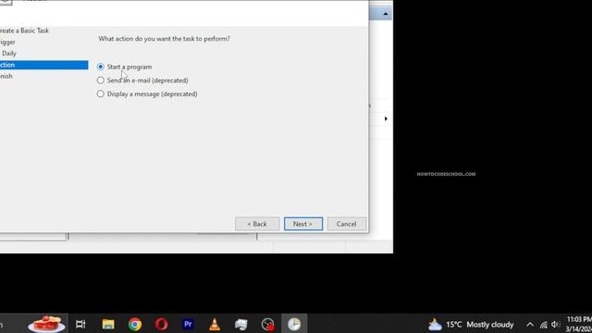Open File Explorer from taskbar
Screen dimensions: 592x333
pyautogui.click(x=108, y=325)
